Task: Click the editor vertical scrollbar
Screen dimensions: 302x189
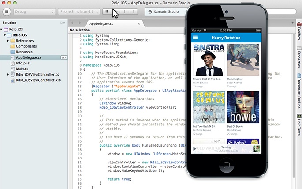Action: (x=294, y=105)
